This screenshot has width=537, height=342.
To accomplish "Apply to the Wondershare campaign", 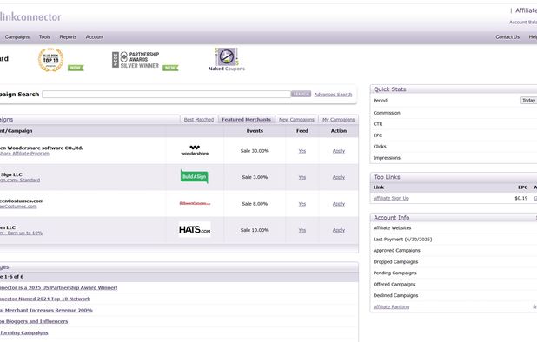I will [x=339, y=151].
